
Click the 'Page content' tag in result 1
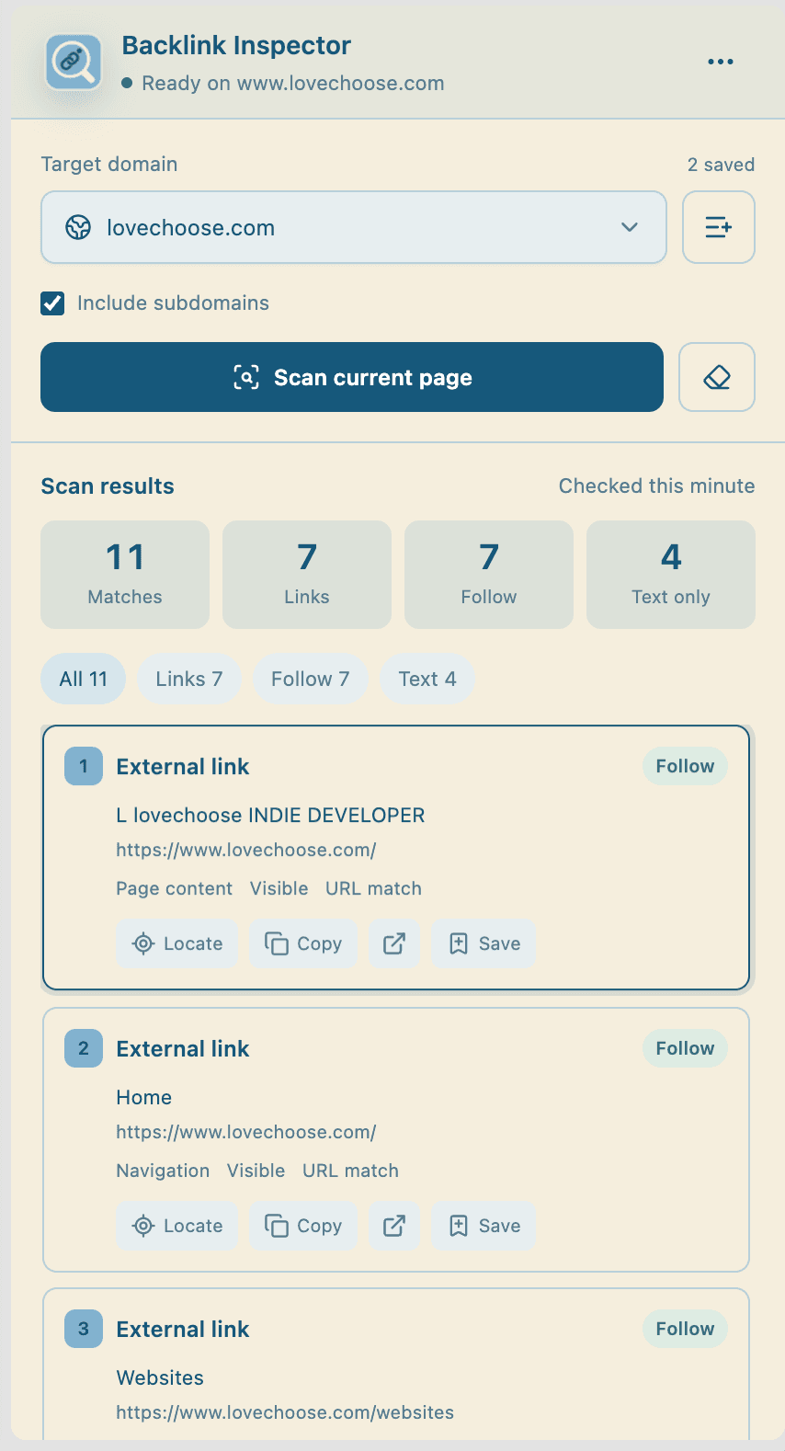point(174,888)
